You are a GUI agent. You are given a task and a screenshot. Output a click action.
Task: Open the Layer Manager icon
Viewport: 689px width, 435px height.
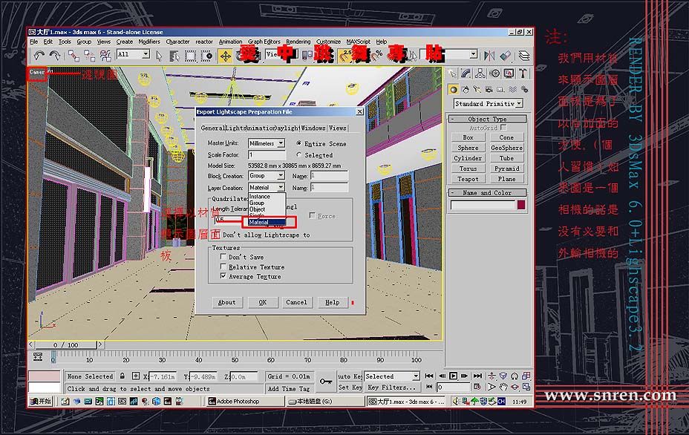pos(523,56)
